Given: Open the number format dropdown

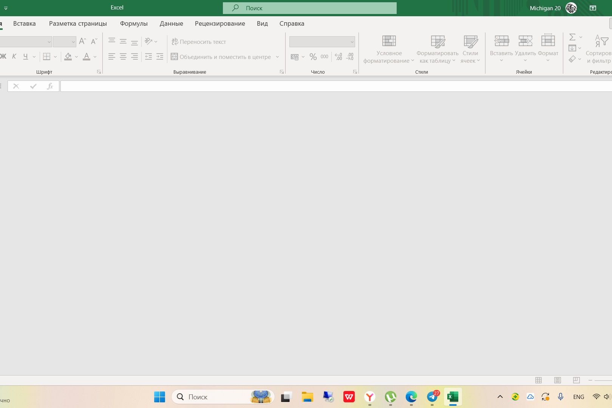Looking at the screenshot, I should click(x=352, y=42).
